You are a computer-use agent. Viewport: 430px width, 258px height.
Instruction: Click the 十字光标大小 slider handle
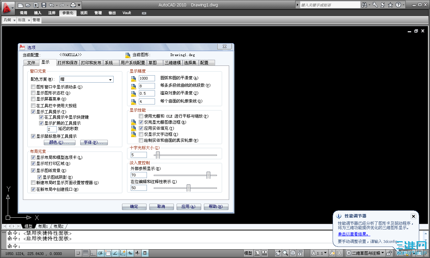click(x=158, y=155)
